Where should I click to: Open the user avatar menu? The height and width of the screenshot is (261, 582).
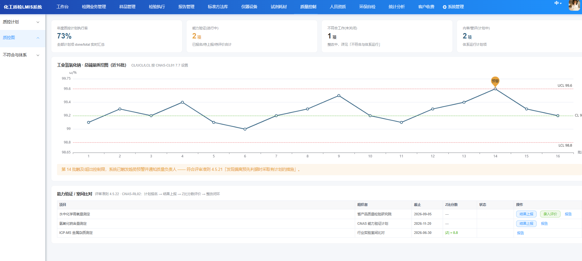click(574, 5)
